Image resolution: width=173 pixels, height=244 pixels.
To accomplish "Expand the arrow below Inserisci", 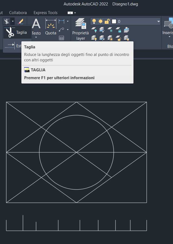I will [169, 37].
